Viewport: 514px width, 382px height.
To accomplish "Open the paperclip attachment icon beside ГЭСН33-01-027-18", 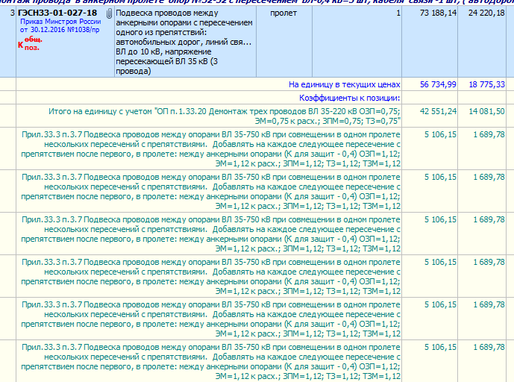I will click(x=109, y=13).
